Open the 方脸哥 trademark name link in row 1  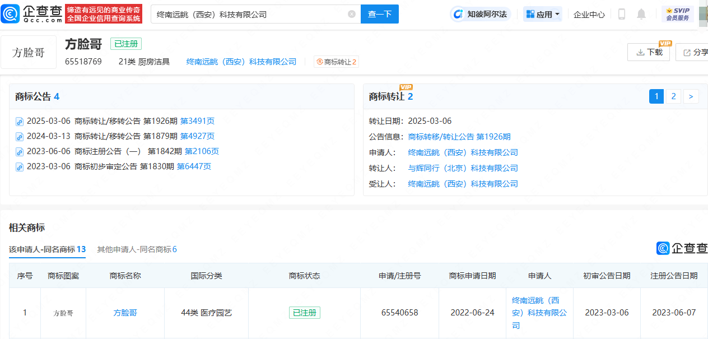click(x=125, y=313)
